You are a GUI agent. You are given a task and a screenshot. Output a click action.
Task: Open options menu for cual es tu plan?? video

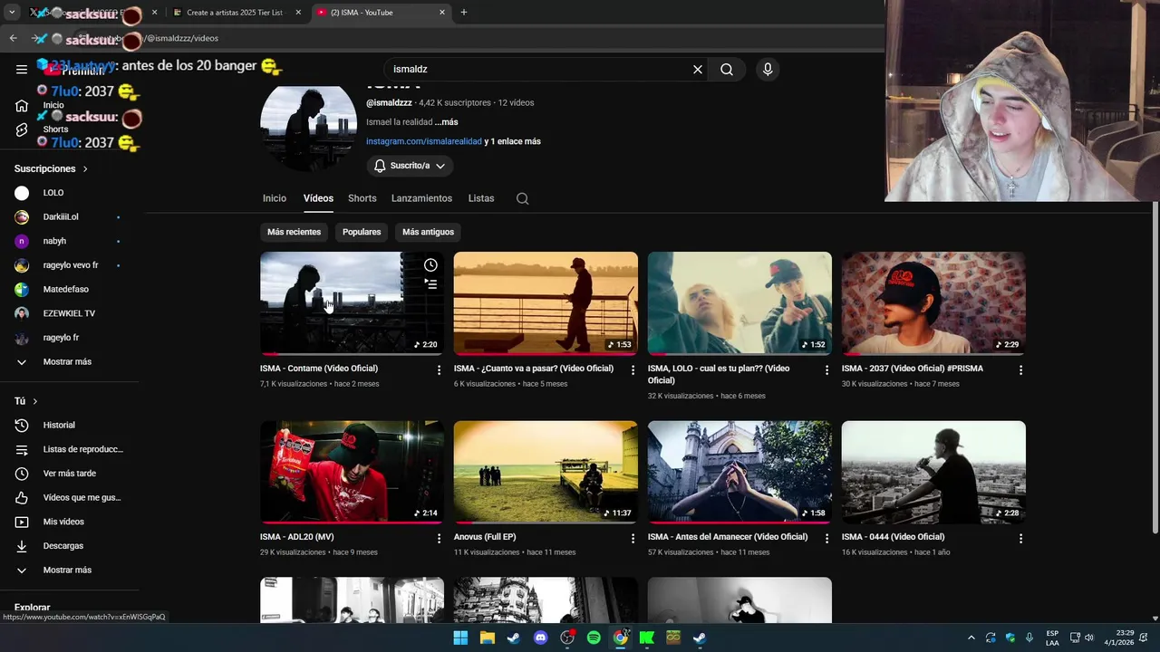pyautogui.click(x=826, y=369)
